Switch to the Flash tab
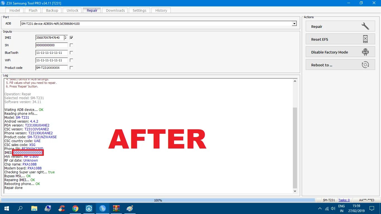Image resolution: width=381 pixels, height=214 pixels. (x=33, y=10)
